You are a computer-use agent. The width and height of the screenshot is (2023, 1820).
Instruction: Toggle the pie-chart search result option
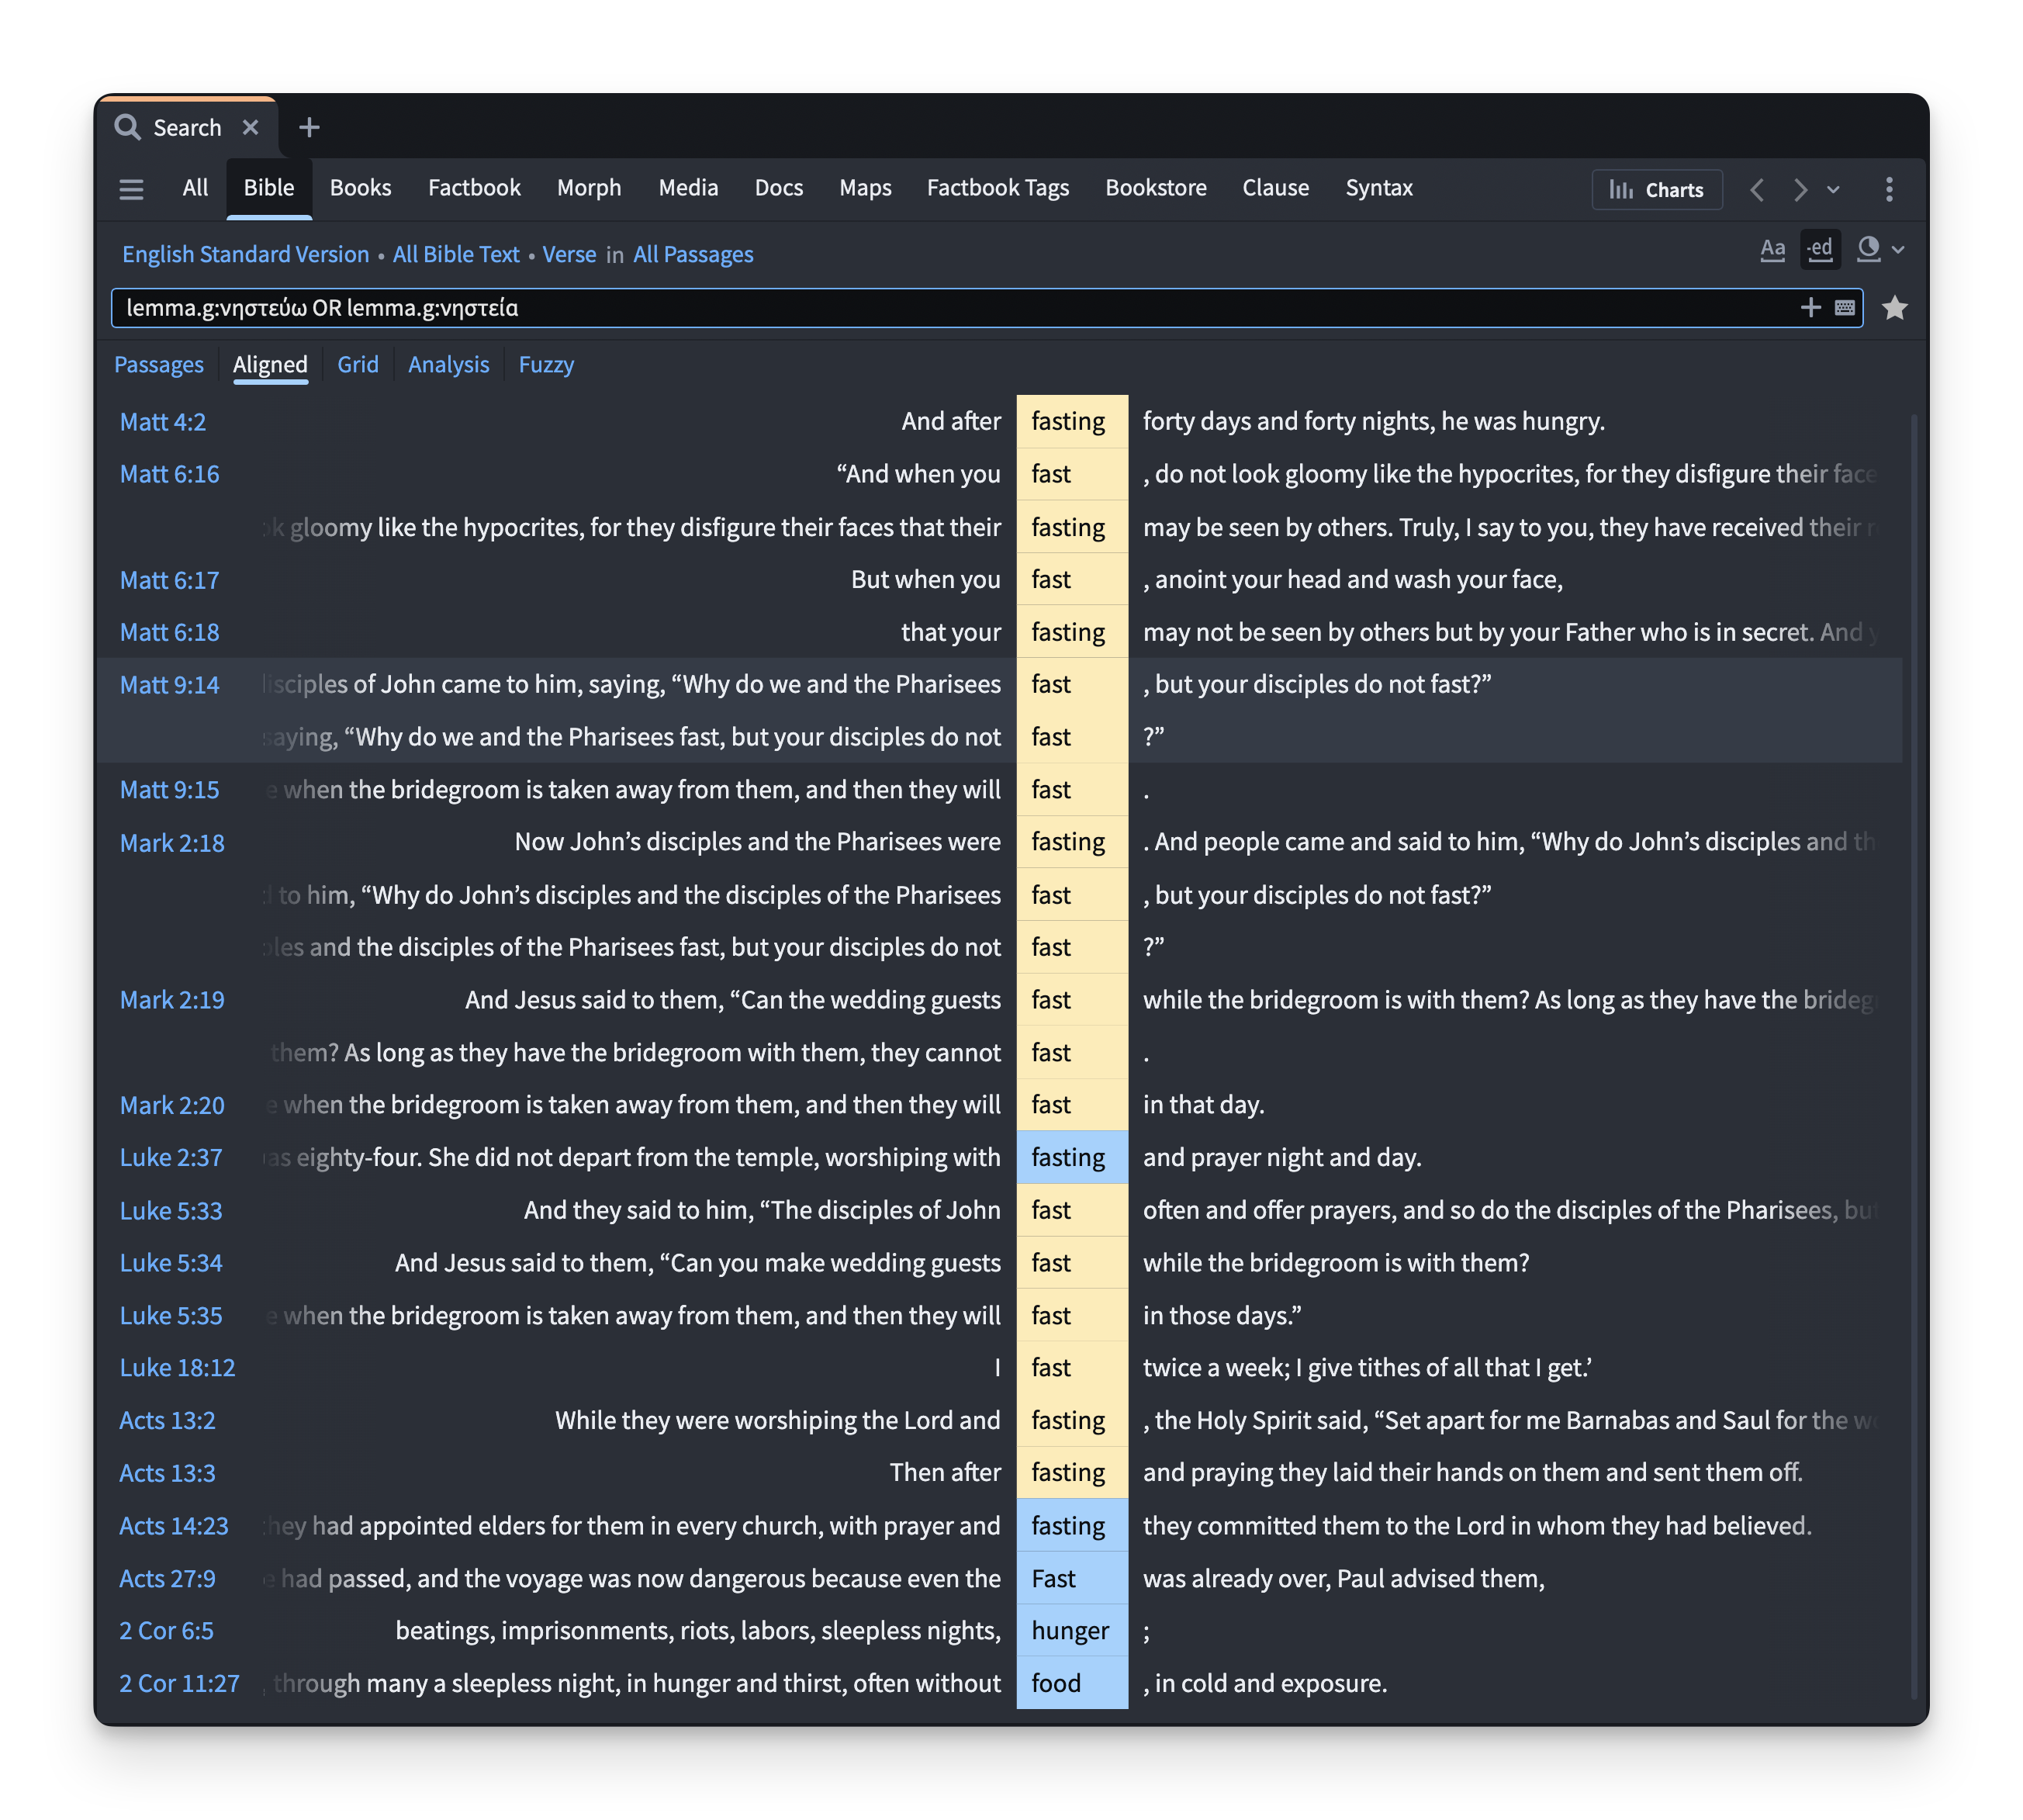tap(1868, 249)
